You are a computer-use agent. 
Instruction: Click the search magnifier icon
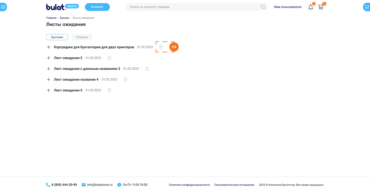pyautogui.click(x=263, y=7)
